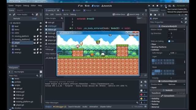Instantiate child scene with link icon
This screenshot has height=110, width=196.
(14, 15)
